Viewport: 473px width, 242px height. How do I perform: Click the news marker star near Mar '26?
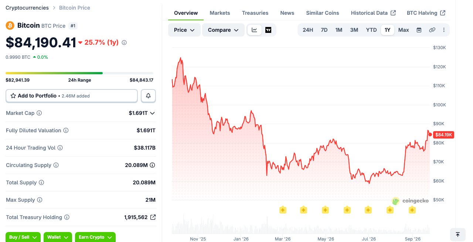click(283, 210)
